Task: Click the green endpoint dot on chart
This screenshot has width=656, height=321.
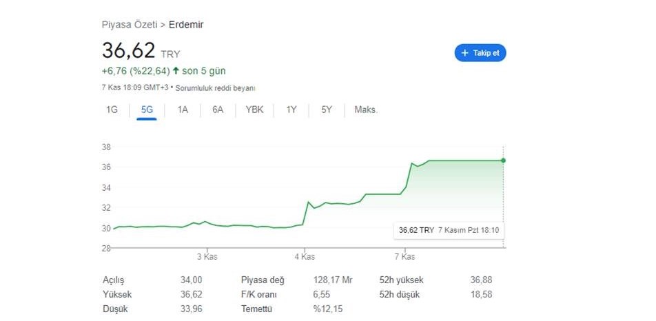Action: click(503, 160)
